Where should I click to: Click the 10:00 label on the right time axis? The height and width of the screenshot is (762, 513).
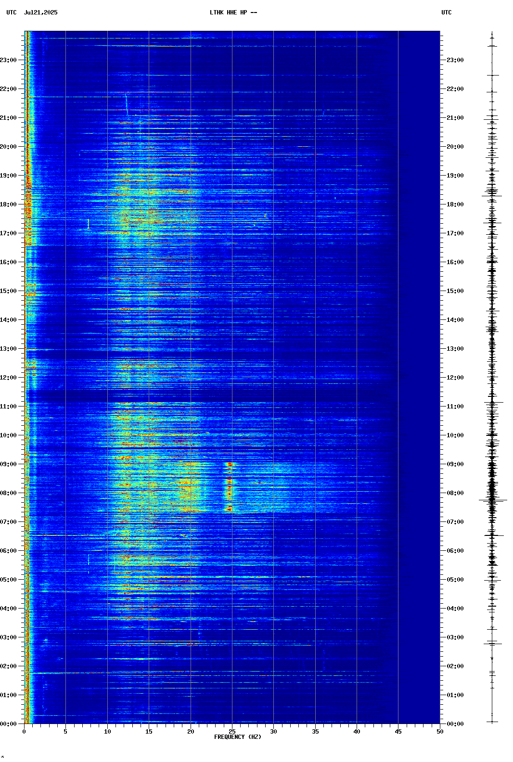[x=455, y=435]
